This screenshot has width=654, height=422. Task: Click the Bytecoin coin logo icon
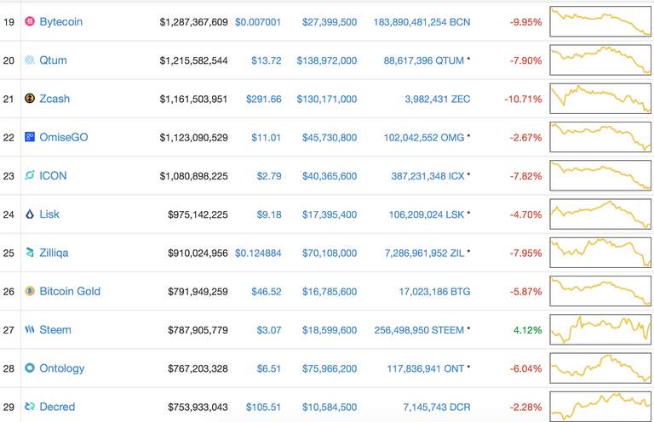tap(30, 21)
